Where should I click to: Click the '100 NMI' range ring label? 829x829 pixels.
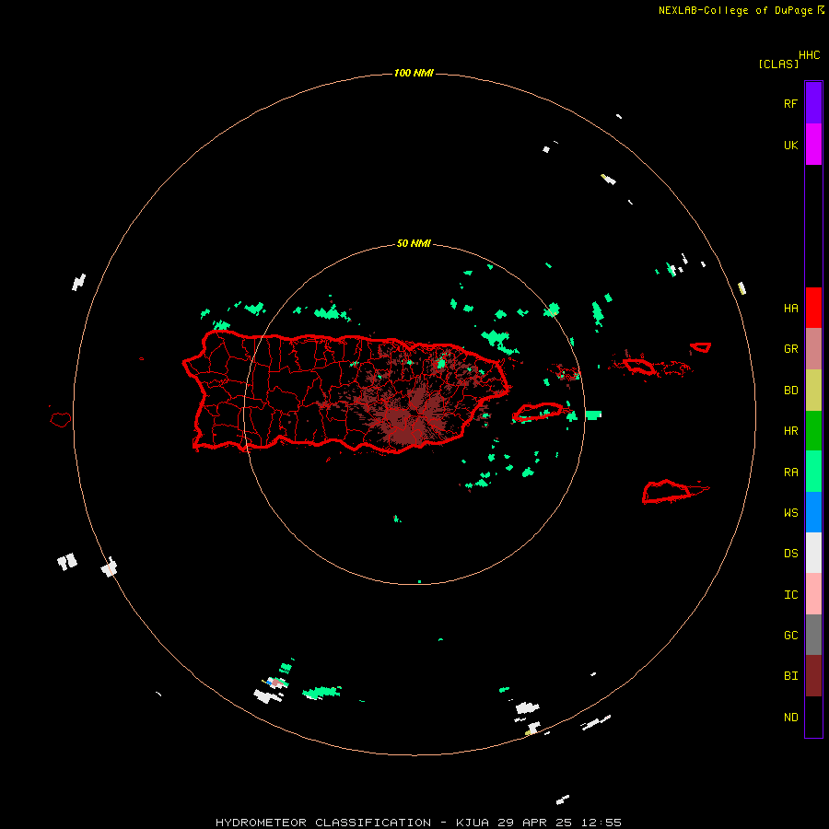click(x=414, y=73)
